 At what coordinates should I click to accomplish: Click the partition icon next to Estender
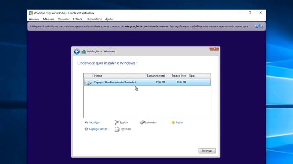(117, 129)
